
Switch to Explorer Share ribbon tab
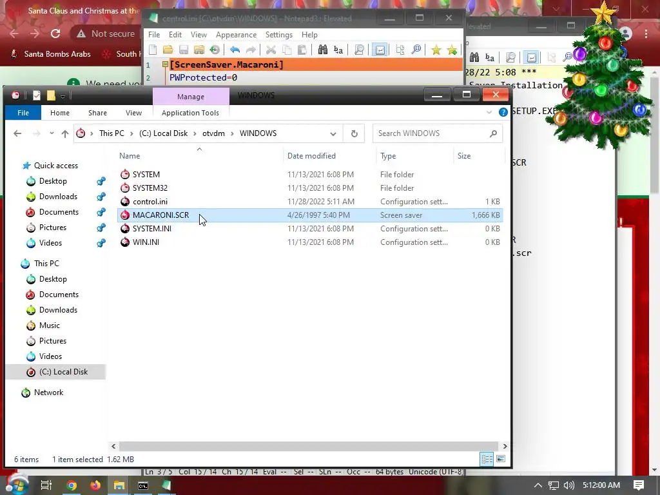pyautogui.click(x=97, y=112)
